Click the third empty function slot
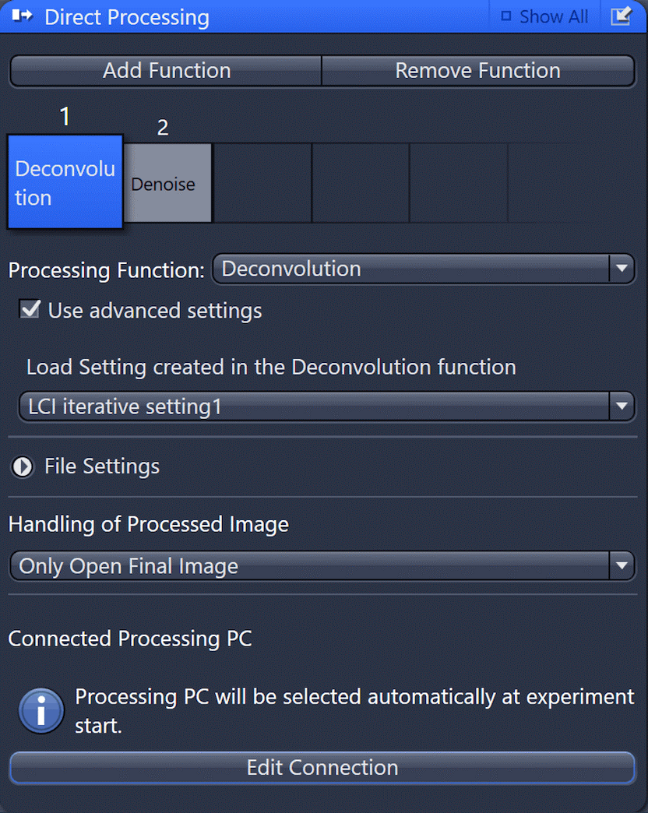 pyautogui.click(x=262, y=183)
